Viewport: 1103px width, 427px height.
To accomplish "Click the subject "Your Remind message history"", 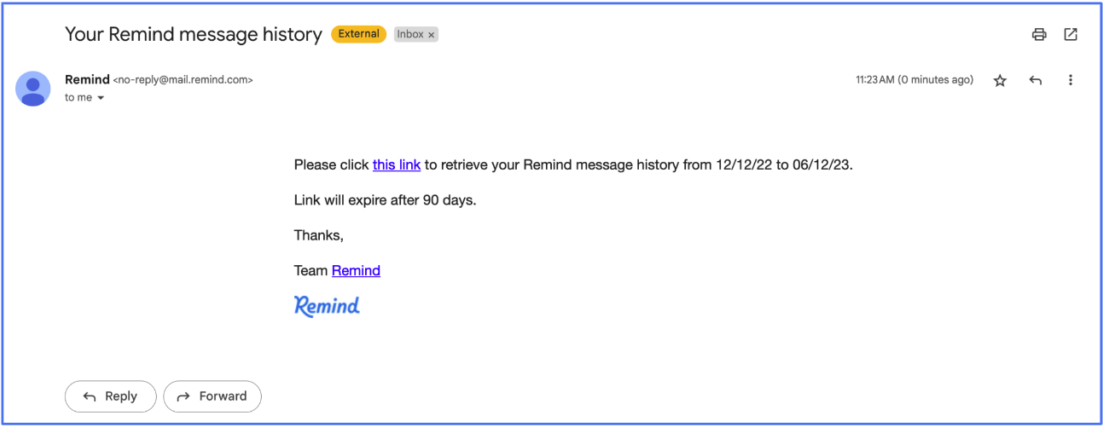I will [194, 35].
